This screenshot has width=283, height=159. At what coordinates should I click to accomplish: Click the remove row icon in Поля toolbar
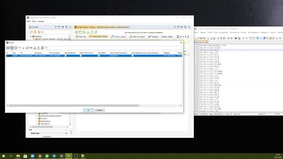16,48
